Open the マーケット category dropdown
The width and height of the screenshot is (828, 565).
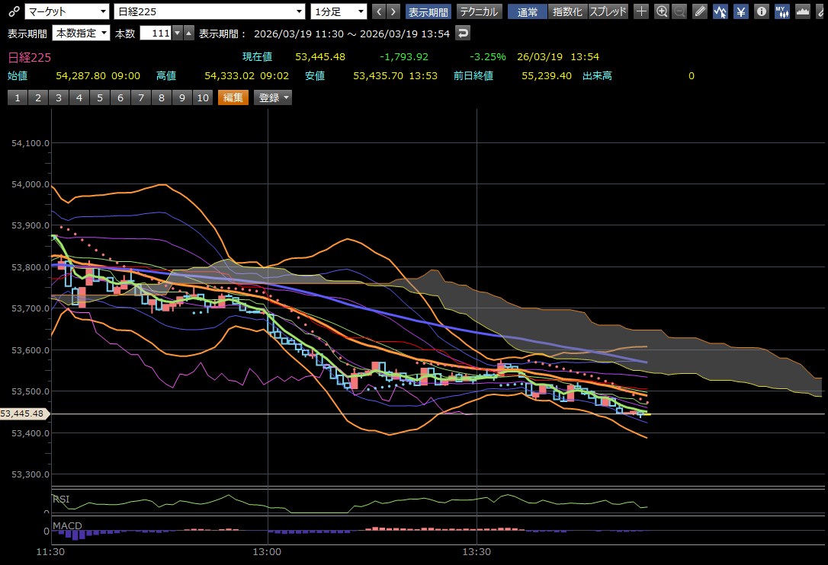click(67, 11)
